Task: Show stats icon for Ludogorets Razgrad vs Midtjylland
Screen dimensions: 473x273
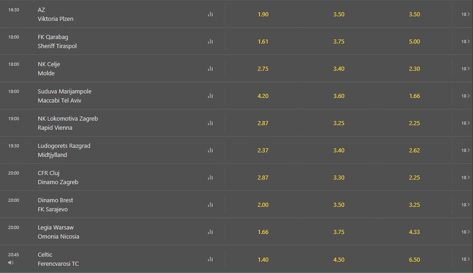Action: (210, 150)
